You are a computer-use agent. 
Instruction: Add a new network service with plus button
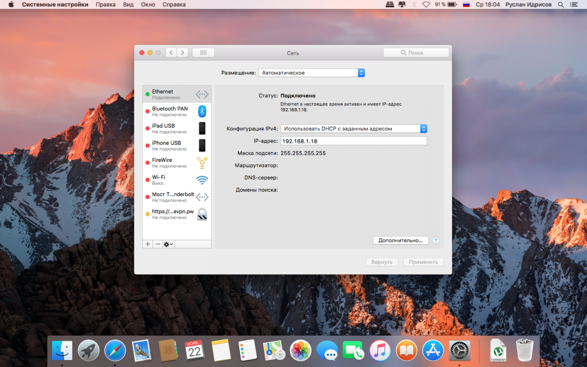pyautogui.click(x=147, y=244)
